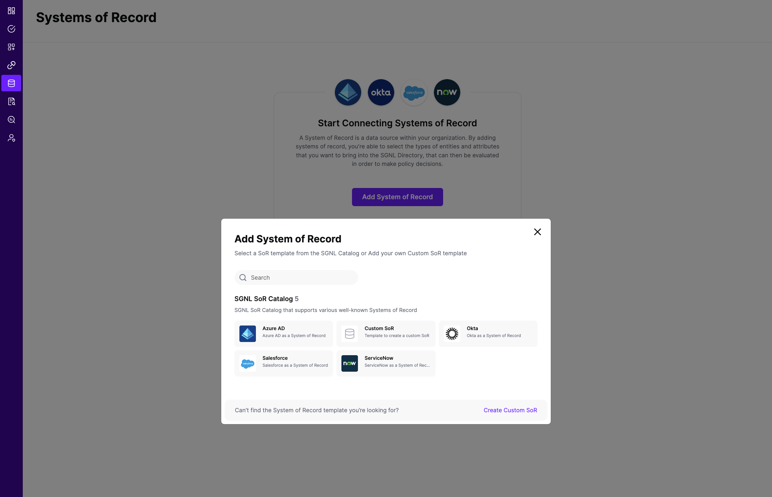Close the Add System of Record dialog

point(538,232)
